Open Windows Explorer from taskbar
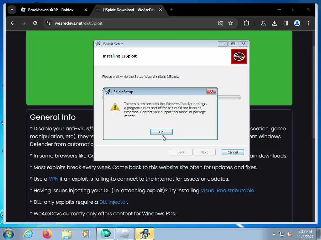321x240 pixels. tap(67, 234)
